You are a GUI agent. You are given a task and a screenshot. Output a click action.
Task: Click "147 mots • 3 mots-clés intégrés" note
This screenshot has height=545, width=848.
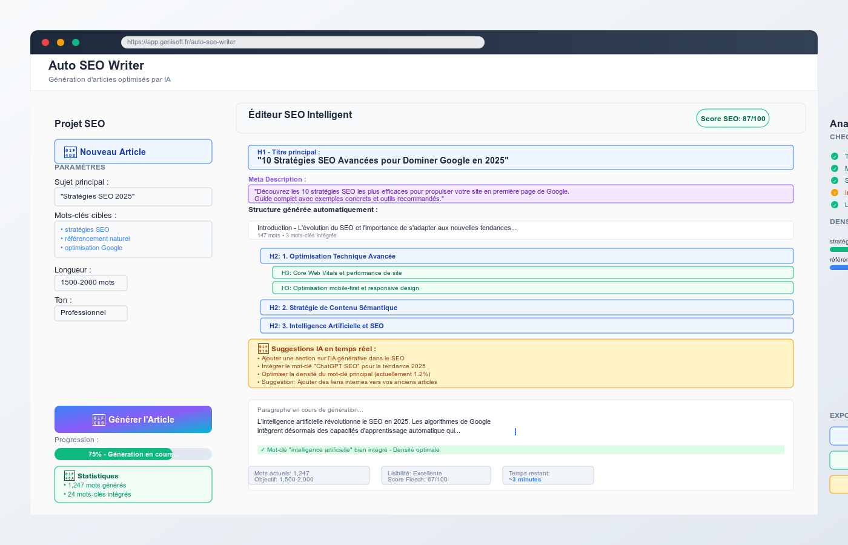297,236
